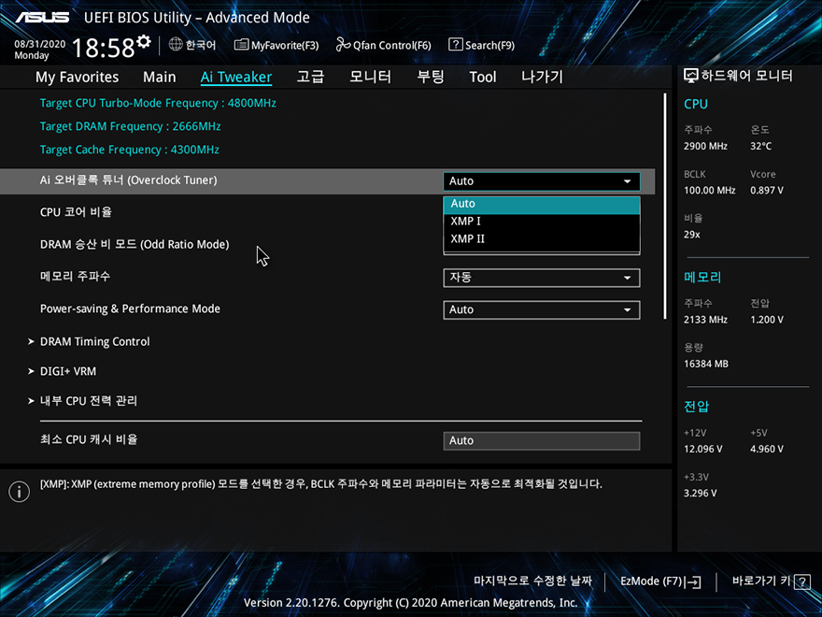Open the 고급 tab
Image resolution: width=822 pixels, height=617 pixels.
click(x=310, y=77)
